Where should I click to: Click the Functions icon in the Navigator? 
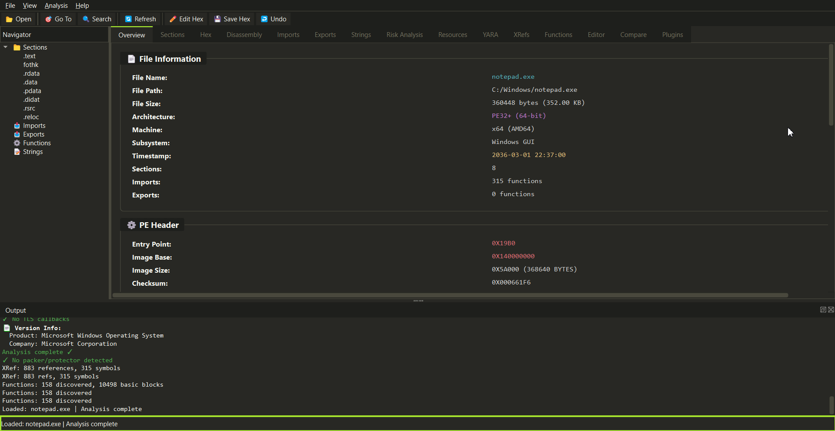(x=17, y=143)
